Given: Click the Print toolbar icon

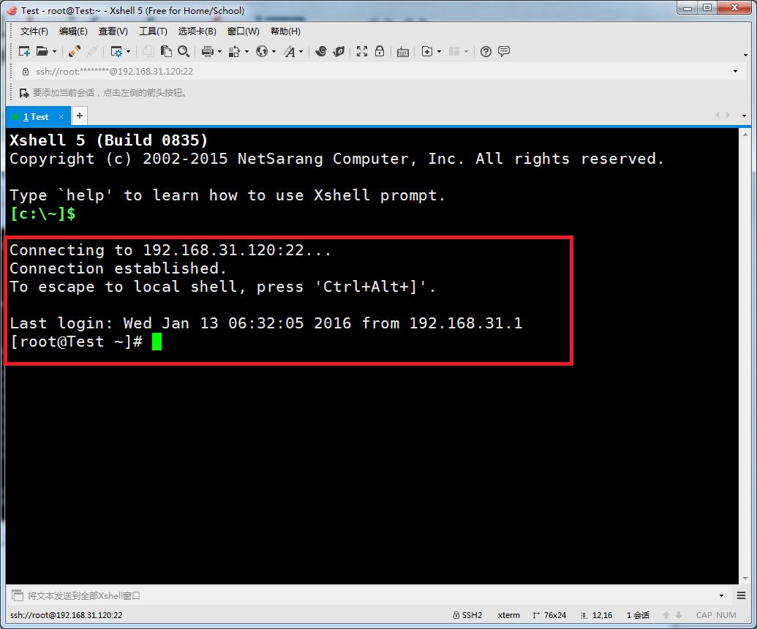Looking at the screenshot, I should pyautogui.click(x=208, y=51).
